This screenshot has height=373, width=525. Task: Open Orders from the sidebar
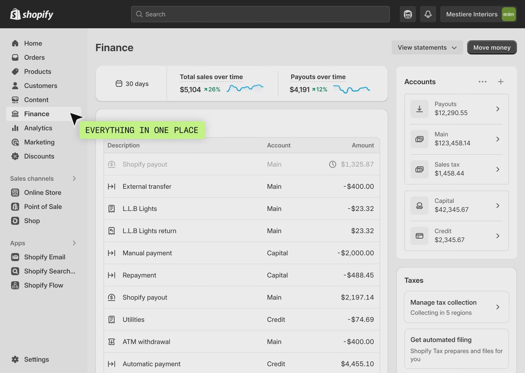tap(34, 57)
